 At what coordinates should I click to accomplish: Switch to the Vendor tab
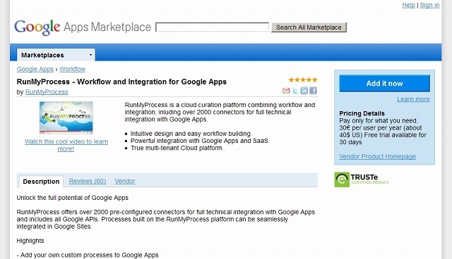click(125, 181)
